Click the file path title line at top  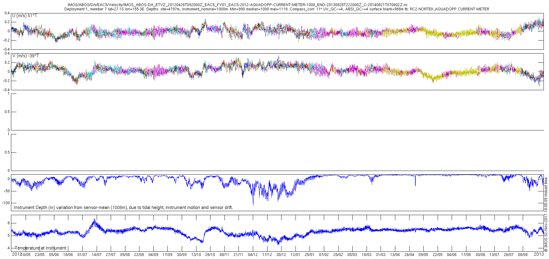(x=237, y=5)
